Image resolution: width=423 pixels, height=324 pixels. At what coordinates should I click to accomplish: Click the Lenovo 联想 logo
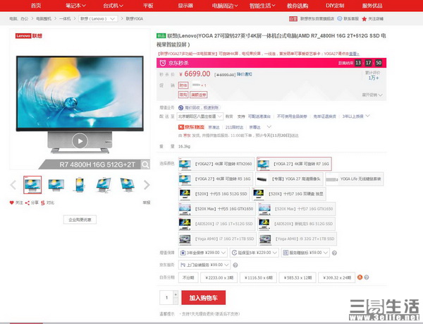click(x=29, y=35)
